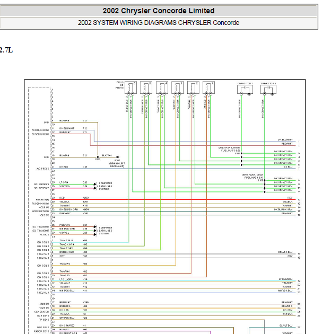Click the "C1" connector label
This screenshot has height=334, width=322.
(54, 236)
